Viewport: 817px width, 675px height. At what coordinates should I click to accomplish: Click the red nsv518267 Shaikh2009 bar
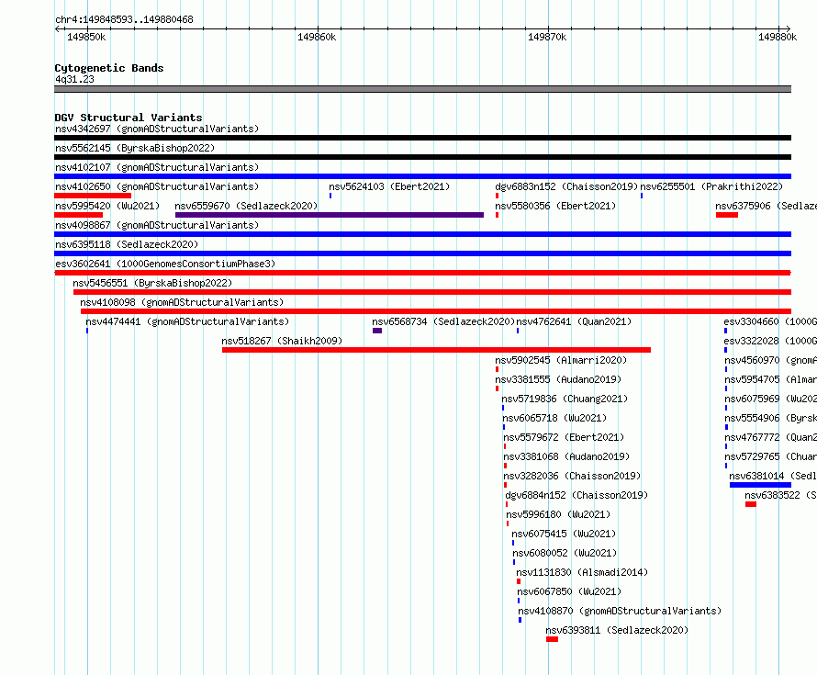coord(436,350)
